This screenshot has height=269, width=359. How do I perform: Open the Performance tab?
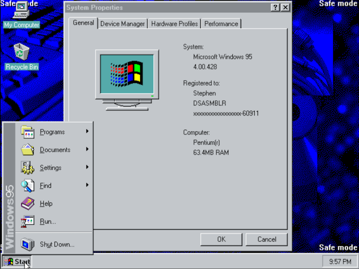pyautogui.click(x=221, y=24)
